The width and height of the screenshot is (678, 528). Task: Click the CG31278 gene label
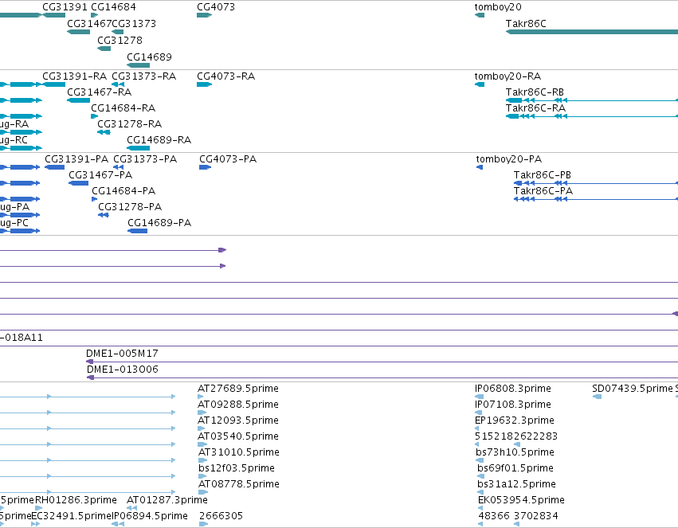coord(120,40)
